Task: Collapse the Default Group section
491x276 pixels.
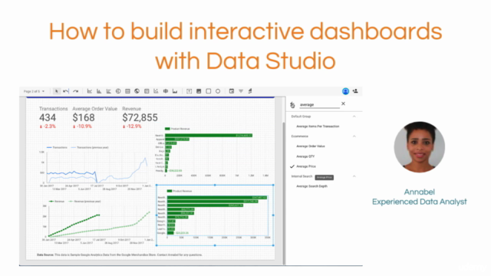Action: [354, 117]
